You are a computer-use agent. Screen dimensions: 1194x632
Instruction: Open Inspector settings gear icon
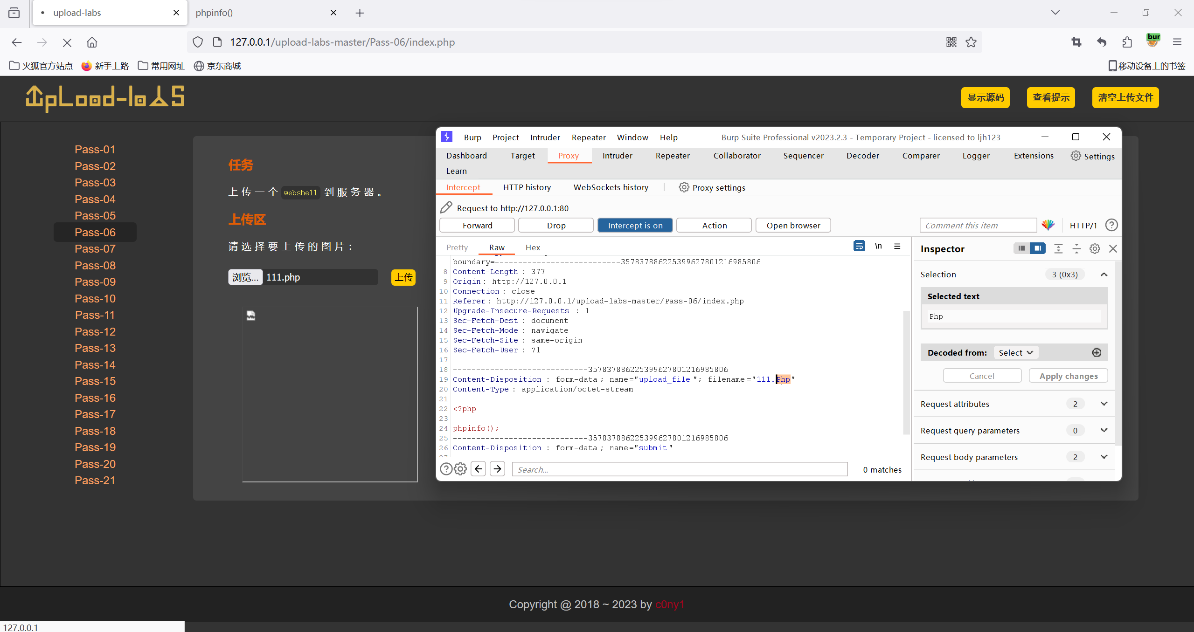[1095, 249]
